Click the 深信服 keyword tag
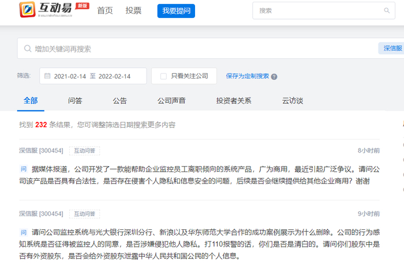The width and height of the screenshot is (404, 268). pos(392,49)
